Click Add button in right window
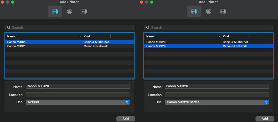The width and height of the screenshot is (278, 122). [265, 119]
